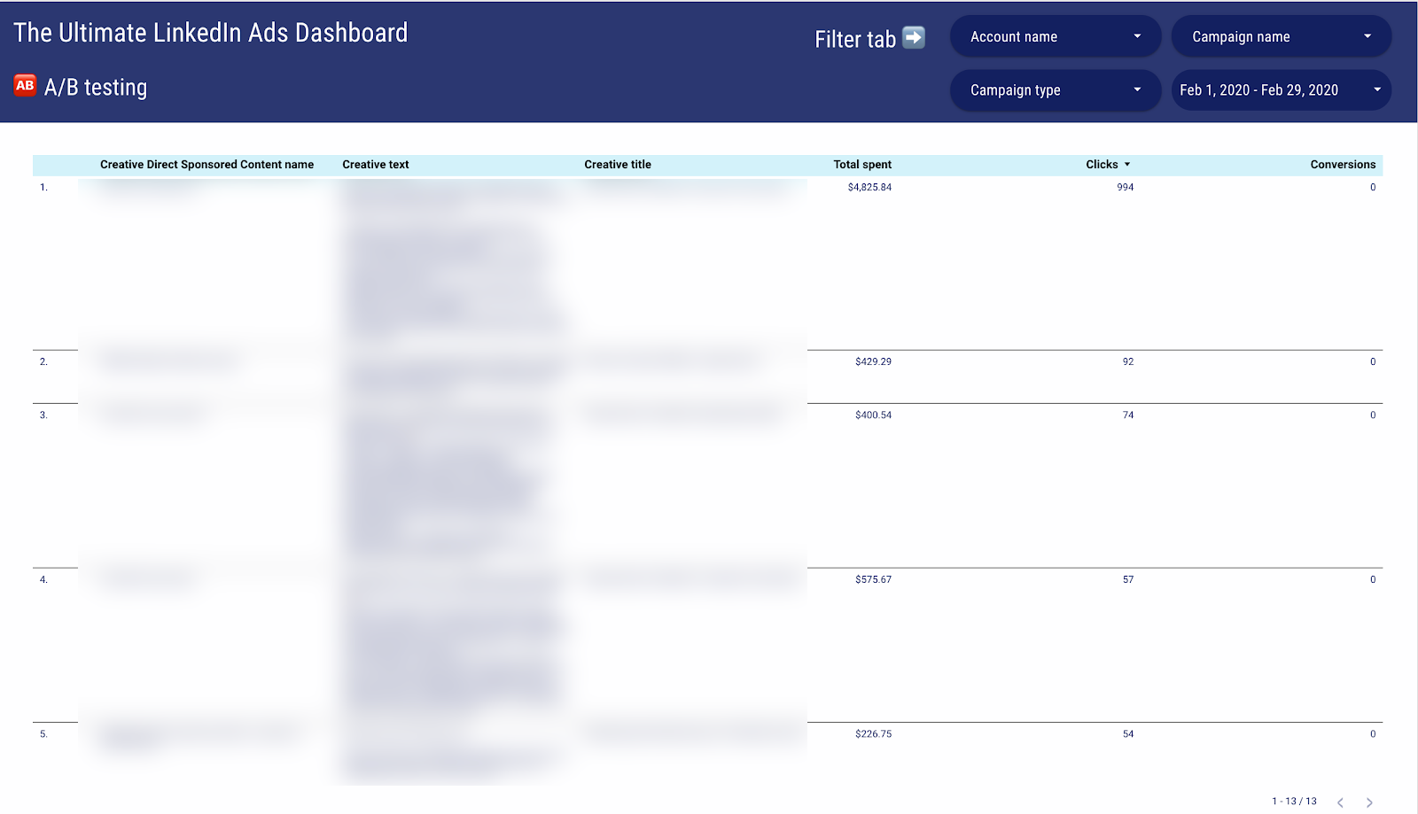Screen dimensions: 1418x814
Task: Click the Ultimate LinkedIn Ads Dashboard title
Action: [211, 33]
